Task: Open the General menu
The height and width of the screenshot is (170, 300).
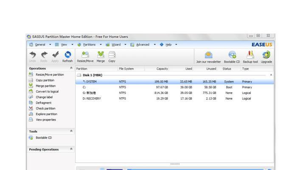Action: (x=40, y=45)
